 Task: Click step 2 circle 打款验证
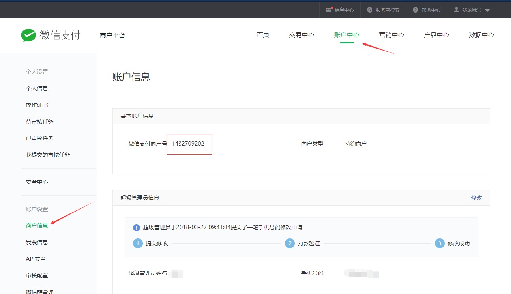290,243
